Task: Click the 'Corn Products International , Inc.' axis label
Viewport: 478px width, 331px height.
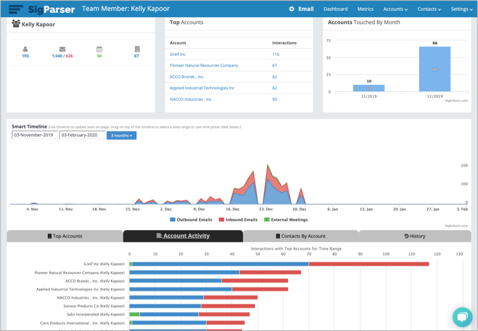Action: 82,323
